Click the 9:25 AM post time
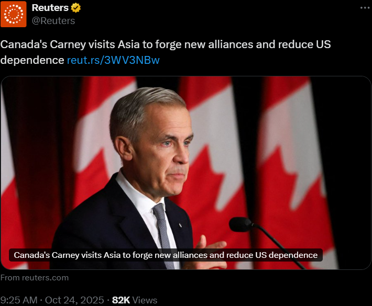Screen dimensions: 372x306 (x=19, y=300)
